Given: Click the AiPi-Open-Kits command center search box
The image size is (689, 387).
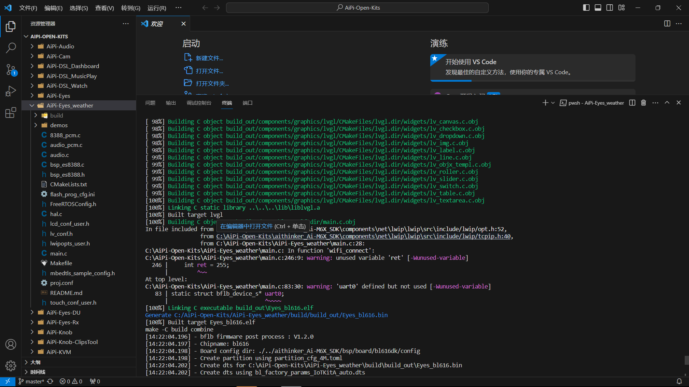Looking at the screenshot, I should [357, 8].
